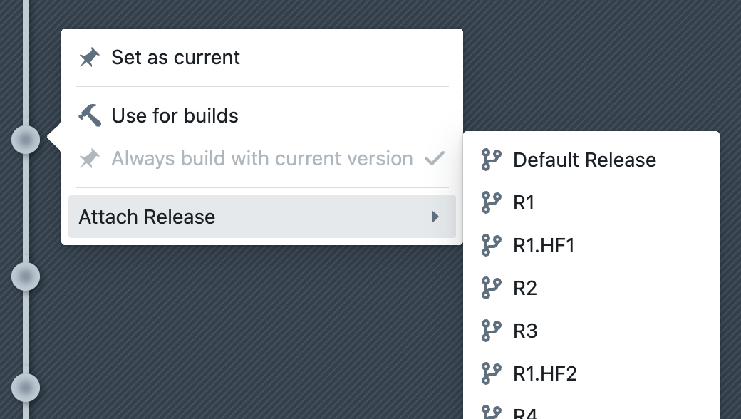Click the branch icon next to Default Release
741x419 pixels.
coord(491,160)
